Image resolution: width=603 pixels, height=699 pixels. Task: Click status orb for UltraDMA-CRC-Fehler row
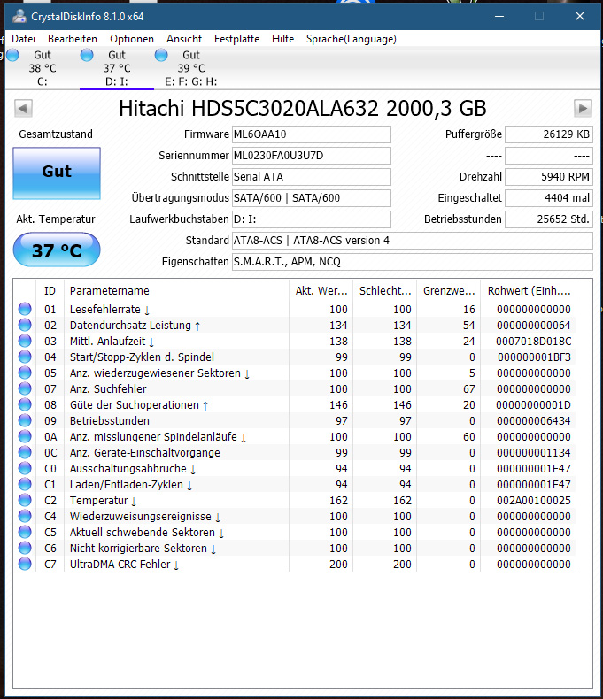[25, 564]
